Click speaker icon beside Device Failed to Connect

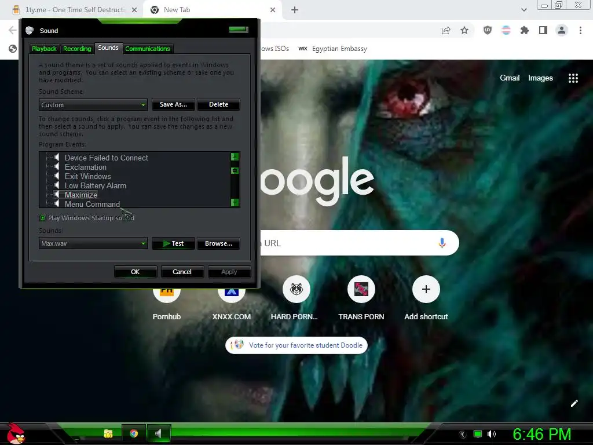pos(56,158)
